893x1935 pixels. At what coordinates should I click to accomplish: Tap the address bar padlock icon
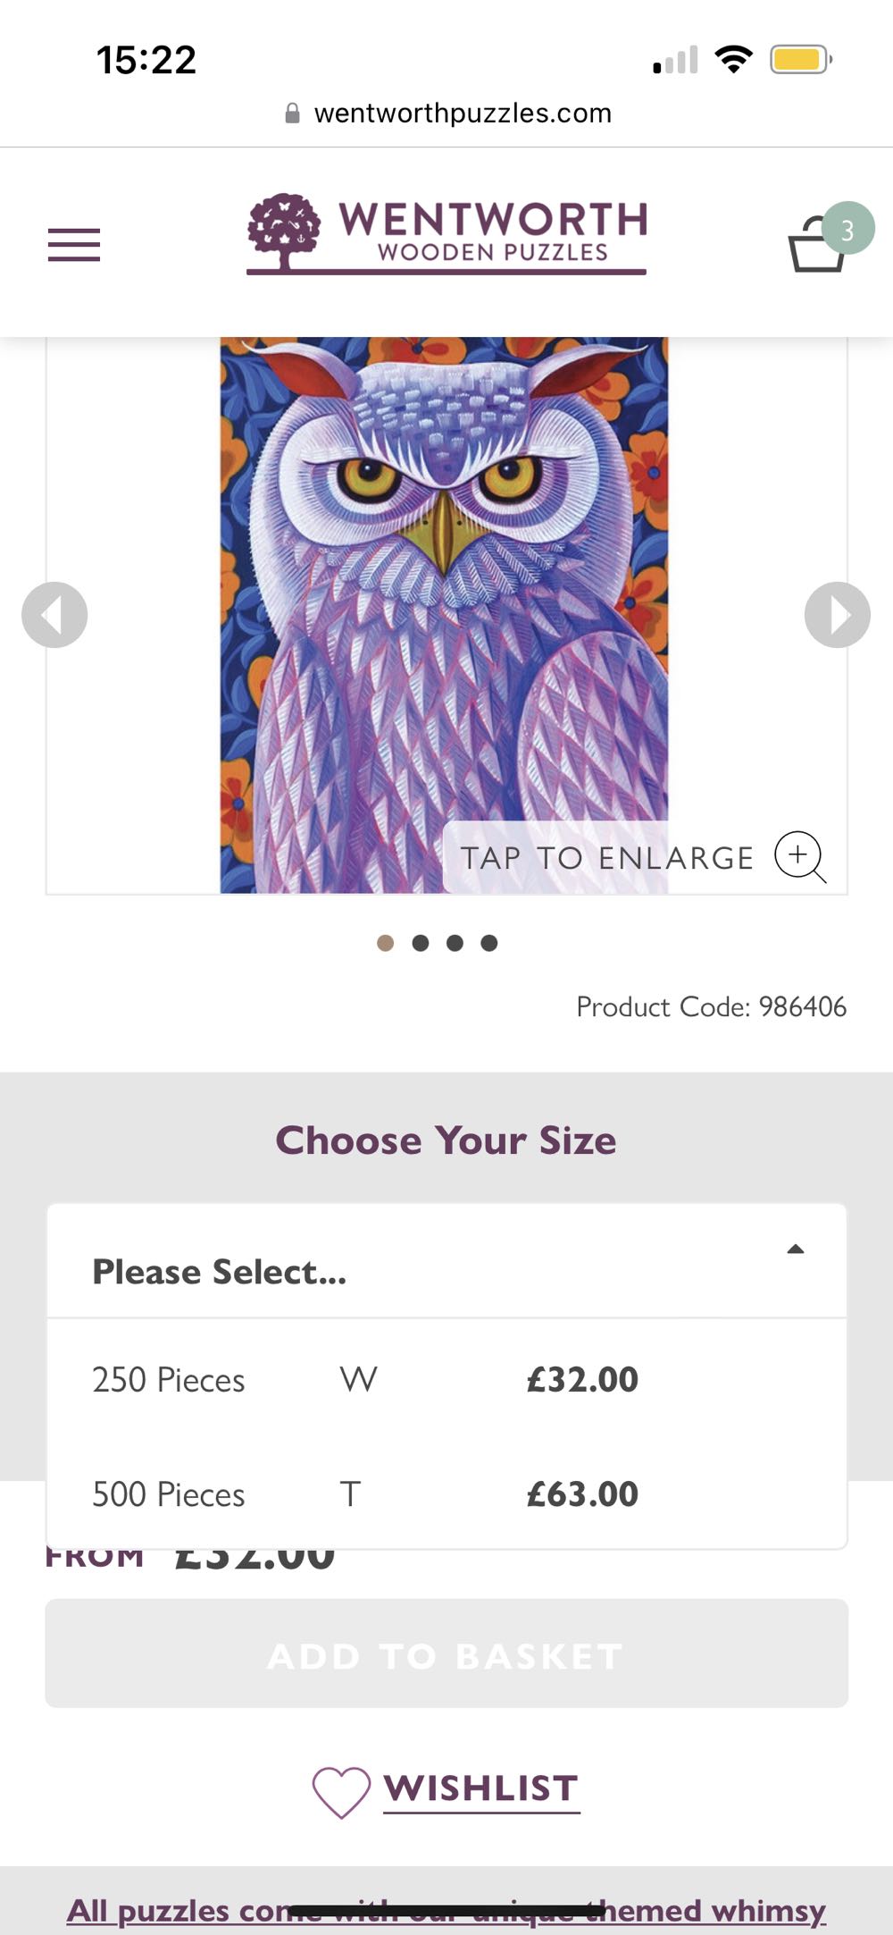[x=292, y=114]
